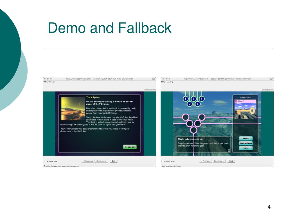
Task: Click 'Read www.scormtech.com' status text
Action: (171, 166)
